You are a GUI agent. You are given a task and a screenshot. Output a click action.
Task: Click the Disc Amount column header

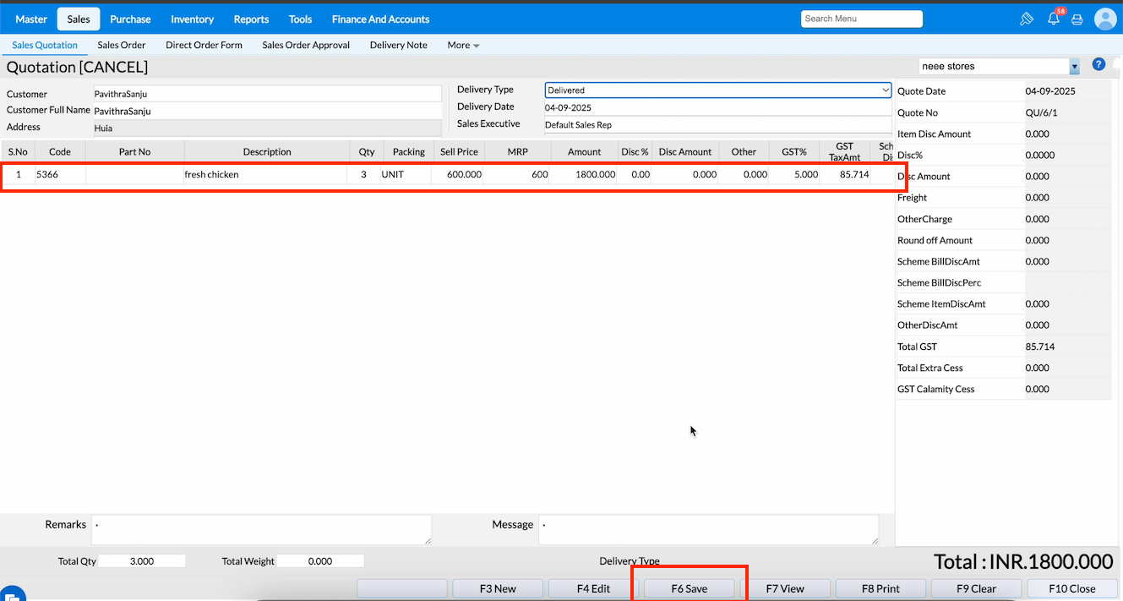point(685,151)
